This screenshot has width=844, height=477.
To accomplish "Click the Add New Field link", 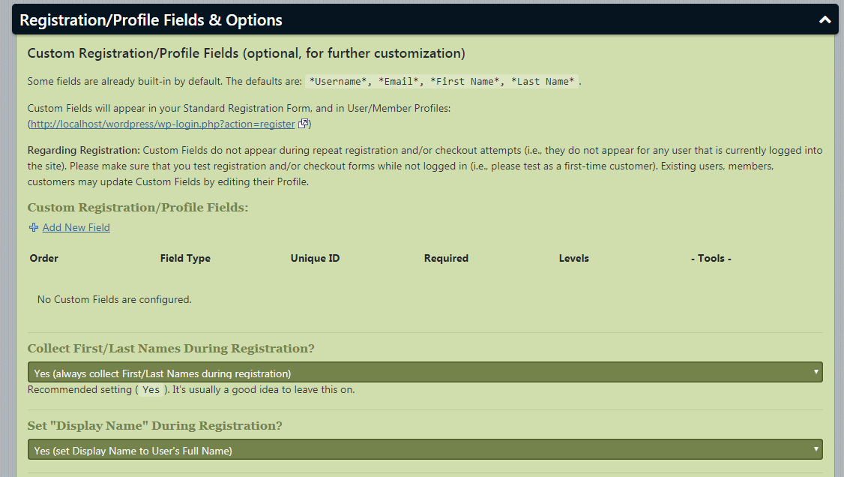I will tap(76, 227).
